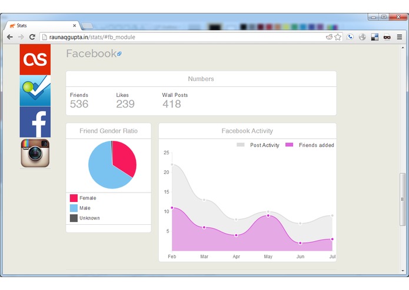Click the page icon in address bar

tap(45, 37)
